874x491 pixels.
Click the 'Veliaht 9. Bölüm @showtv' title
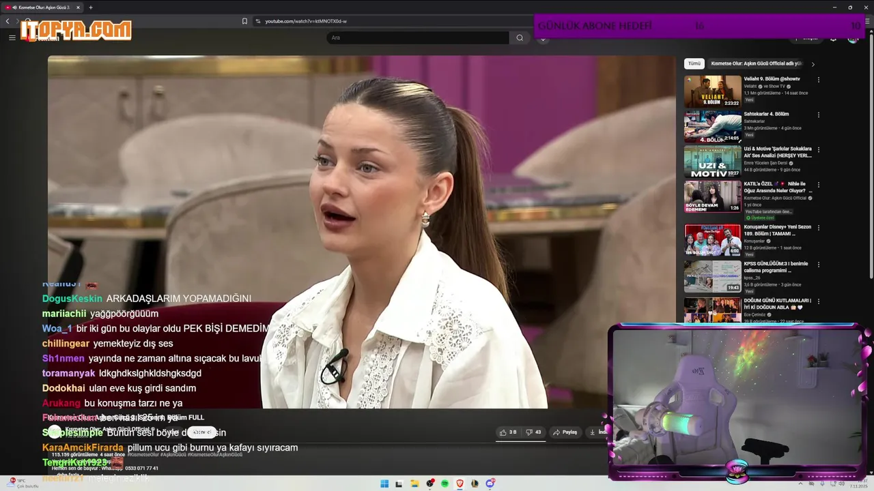tap(772, 79)
